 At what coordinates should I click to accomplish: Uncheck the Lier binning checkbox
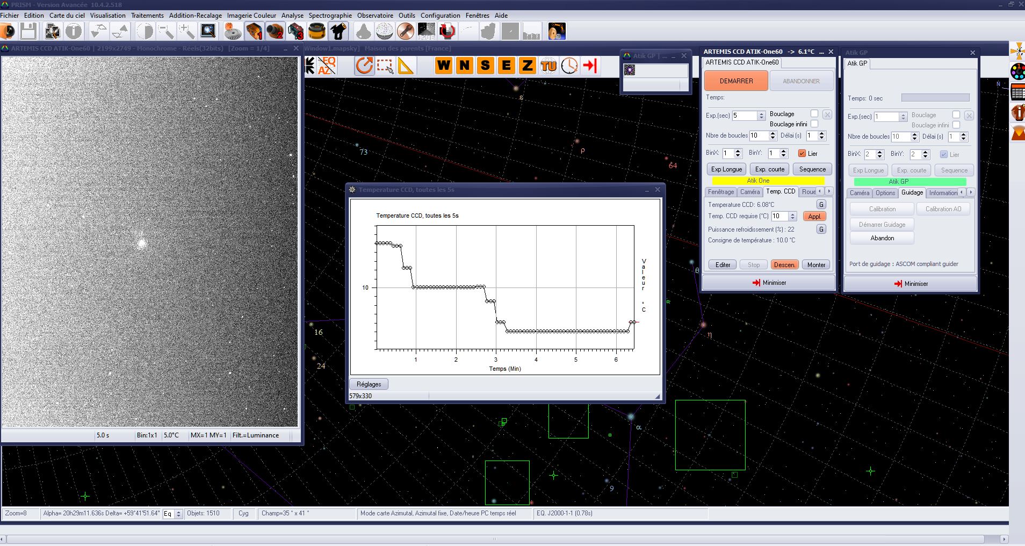(x=802, y=154)
